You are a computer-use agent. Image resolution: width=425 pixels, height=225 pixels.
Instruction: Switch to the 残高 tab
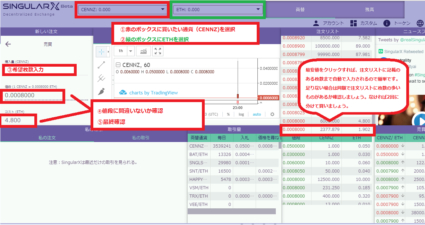click(369, 10)
